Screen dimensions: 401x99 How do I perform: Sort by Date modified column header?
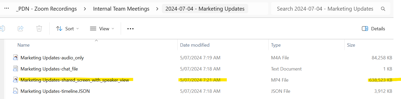pos(195,45)
